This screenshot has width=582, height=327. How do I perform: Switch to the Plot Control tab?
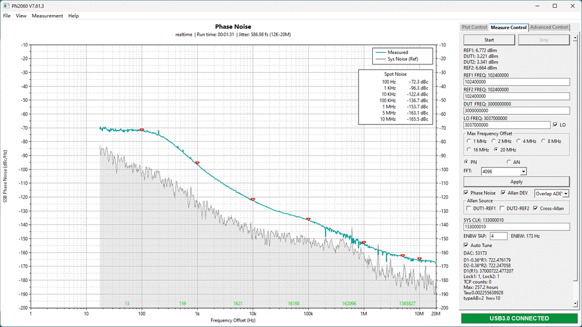click(474, 27)
